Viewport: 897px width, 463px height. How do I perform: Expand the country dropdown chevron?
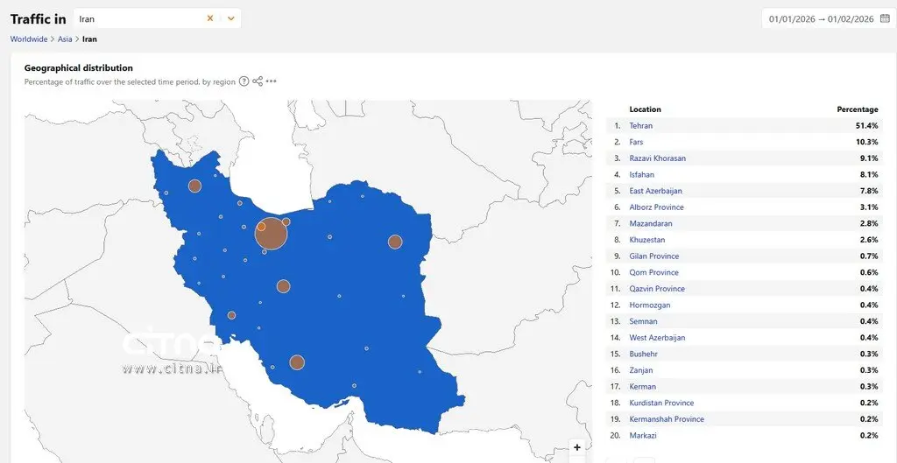[x=230, y=18]
